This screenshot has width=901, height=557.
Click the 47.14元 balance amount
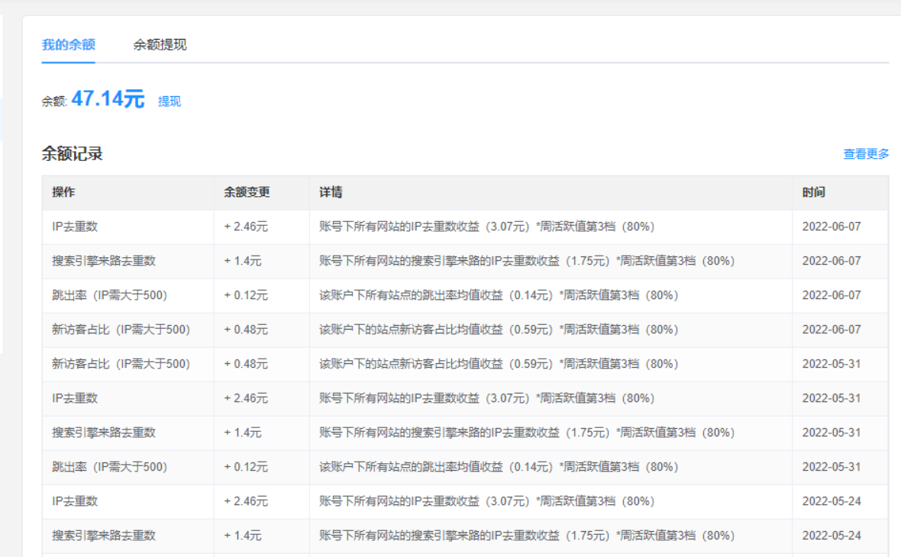click(108, 99)
